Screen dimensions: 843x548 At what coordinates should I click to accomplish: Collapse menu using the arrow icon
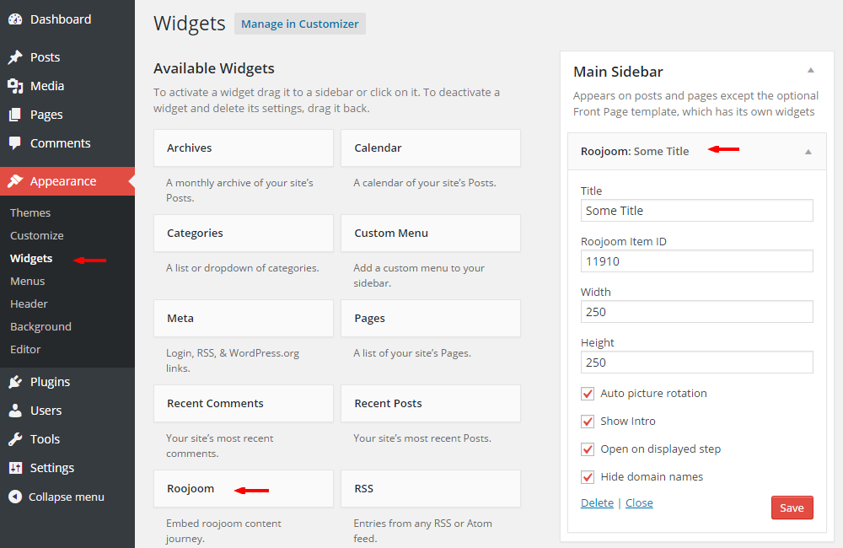pos(15,497)
